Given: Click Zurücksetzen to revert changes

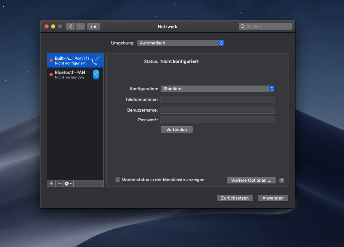Looking at the screenshot, I should [x=235, y=198].
